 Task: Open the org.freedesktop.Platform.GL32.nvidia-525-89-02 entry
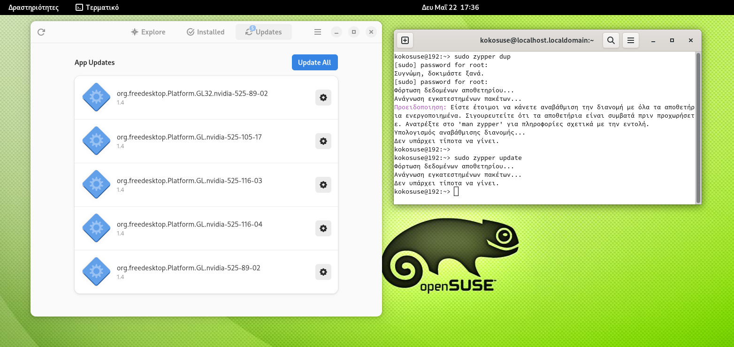coord(206,98)
